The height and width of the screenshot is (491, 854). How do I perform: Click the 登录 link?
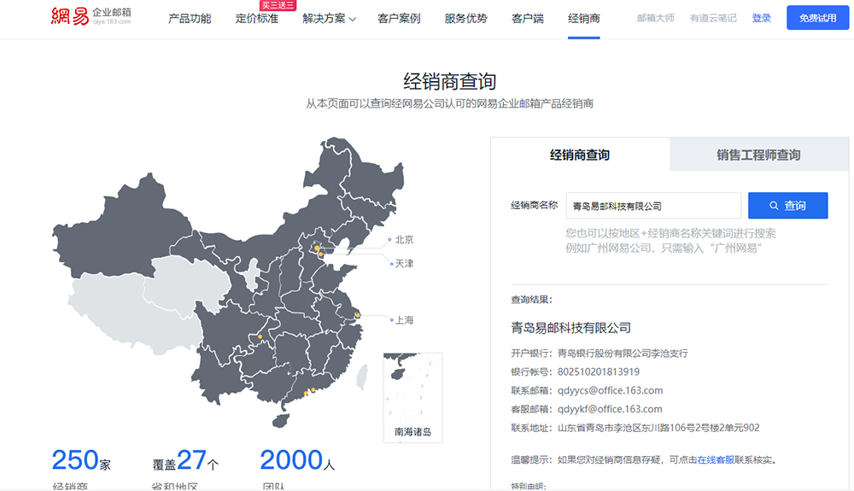click(762, 18)
